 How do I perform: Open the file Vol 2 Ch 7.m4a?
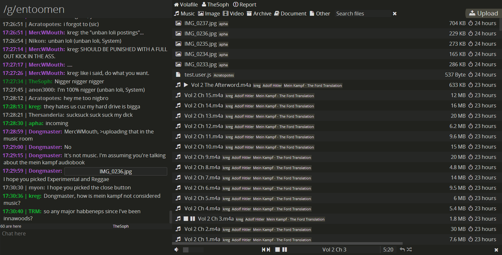click(x=202, y=178)
